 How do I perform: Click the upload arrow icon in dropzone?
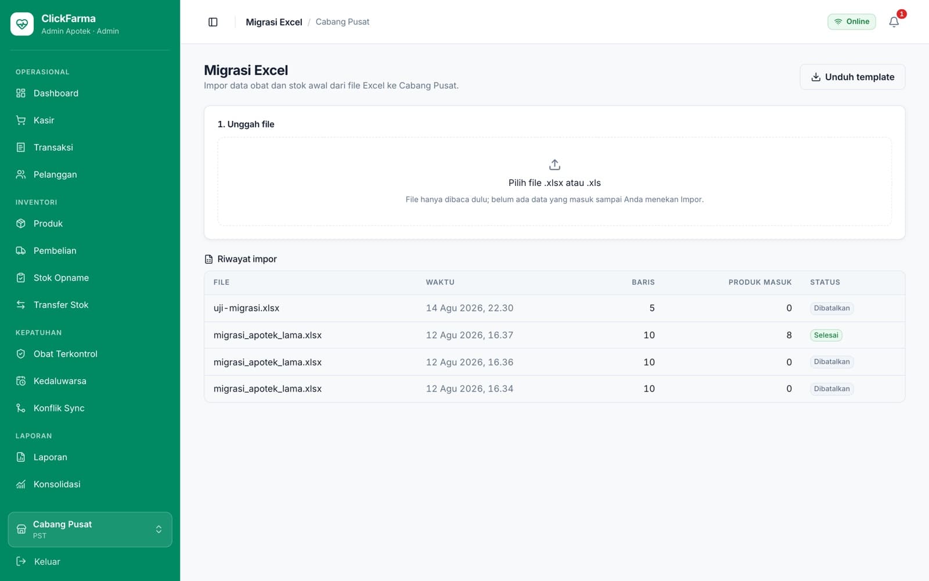[x=554, y=164]
